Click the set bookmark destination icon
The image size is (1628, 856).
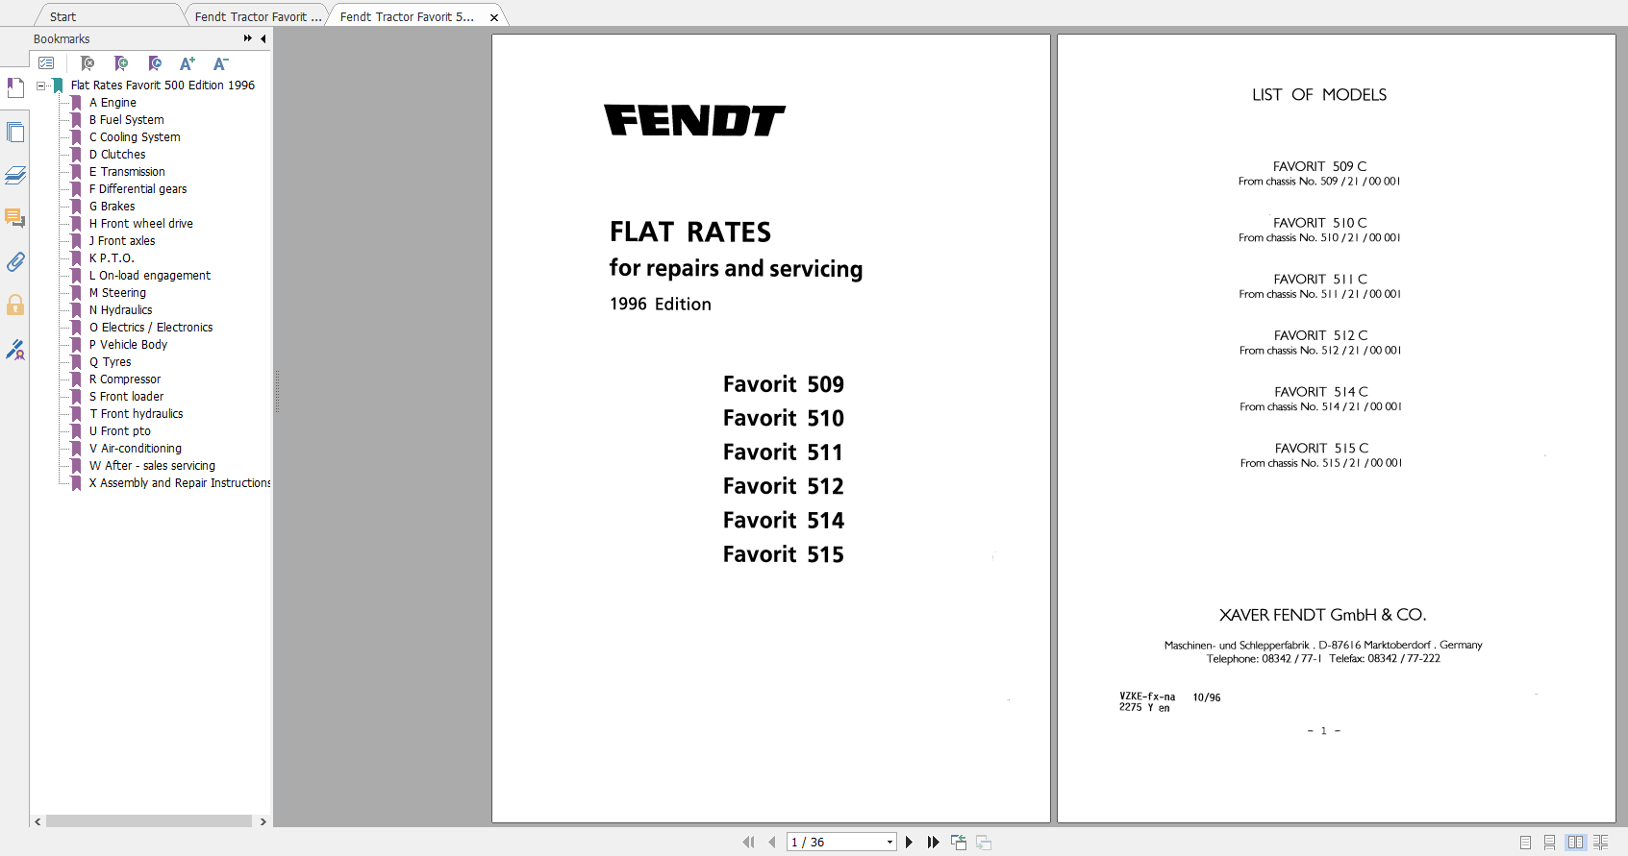pyautogui.click(x=155, y=63)
